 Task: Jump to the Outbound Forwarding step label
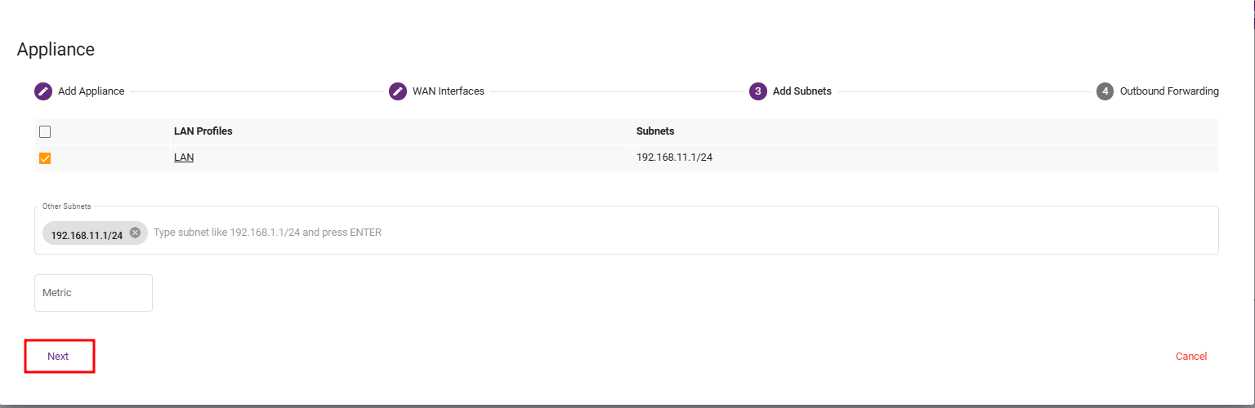[x=1169, y=91]
